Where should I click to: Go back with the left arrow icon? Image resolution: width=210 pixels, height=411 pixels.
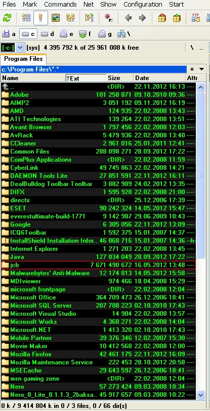click(128, 18)
